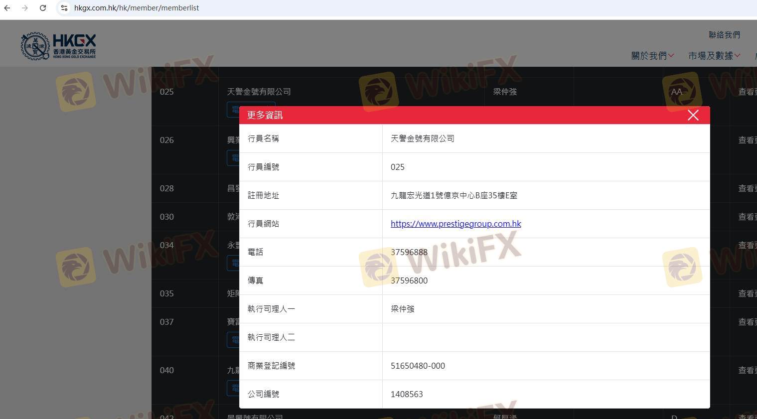Open the prestigegroup.com.hk website link
757x419 pixels.
click(x=456, y=224)
